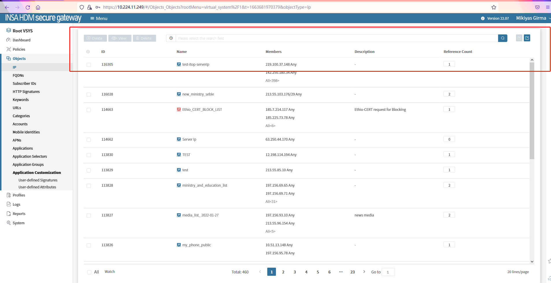Open the FQDNs objects page

pos(18,76)
